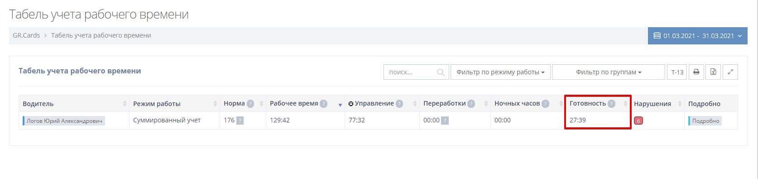Click question icon next to value 176
This screenshot has width=758, height=179.
click(x=240, y=121)
